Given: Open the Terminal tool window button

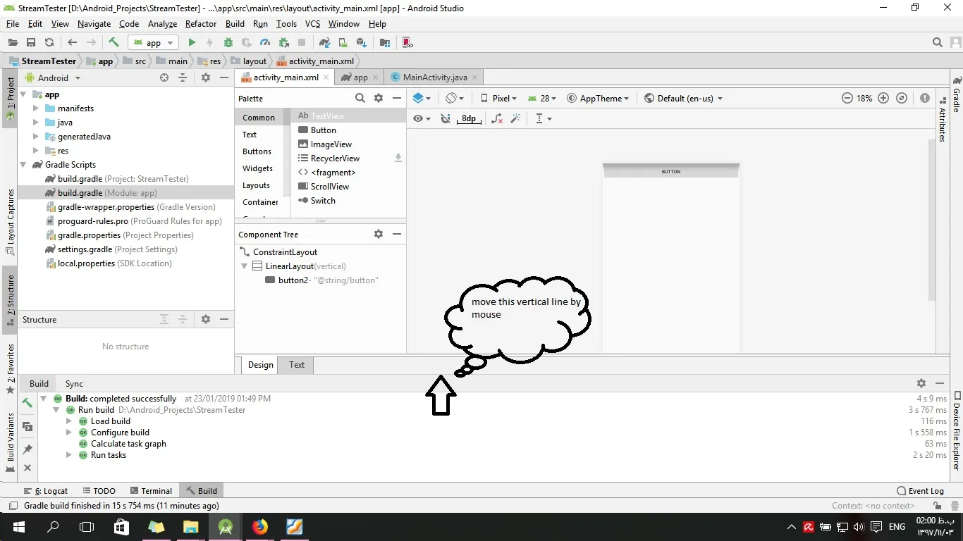Looking at the screenshot, I should coord(151,491).
